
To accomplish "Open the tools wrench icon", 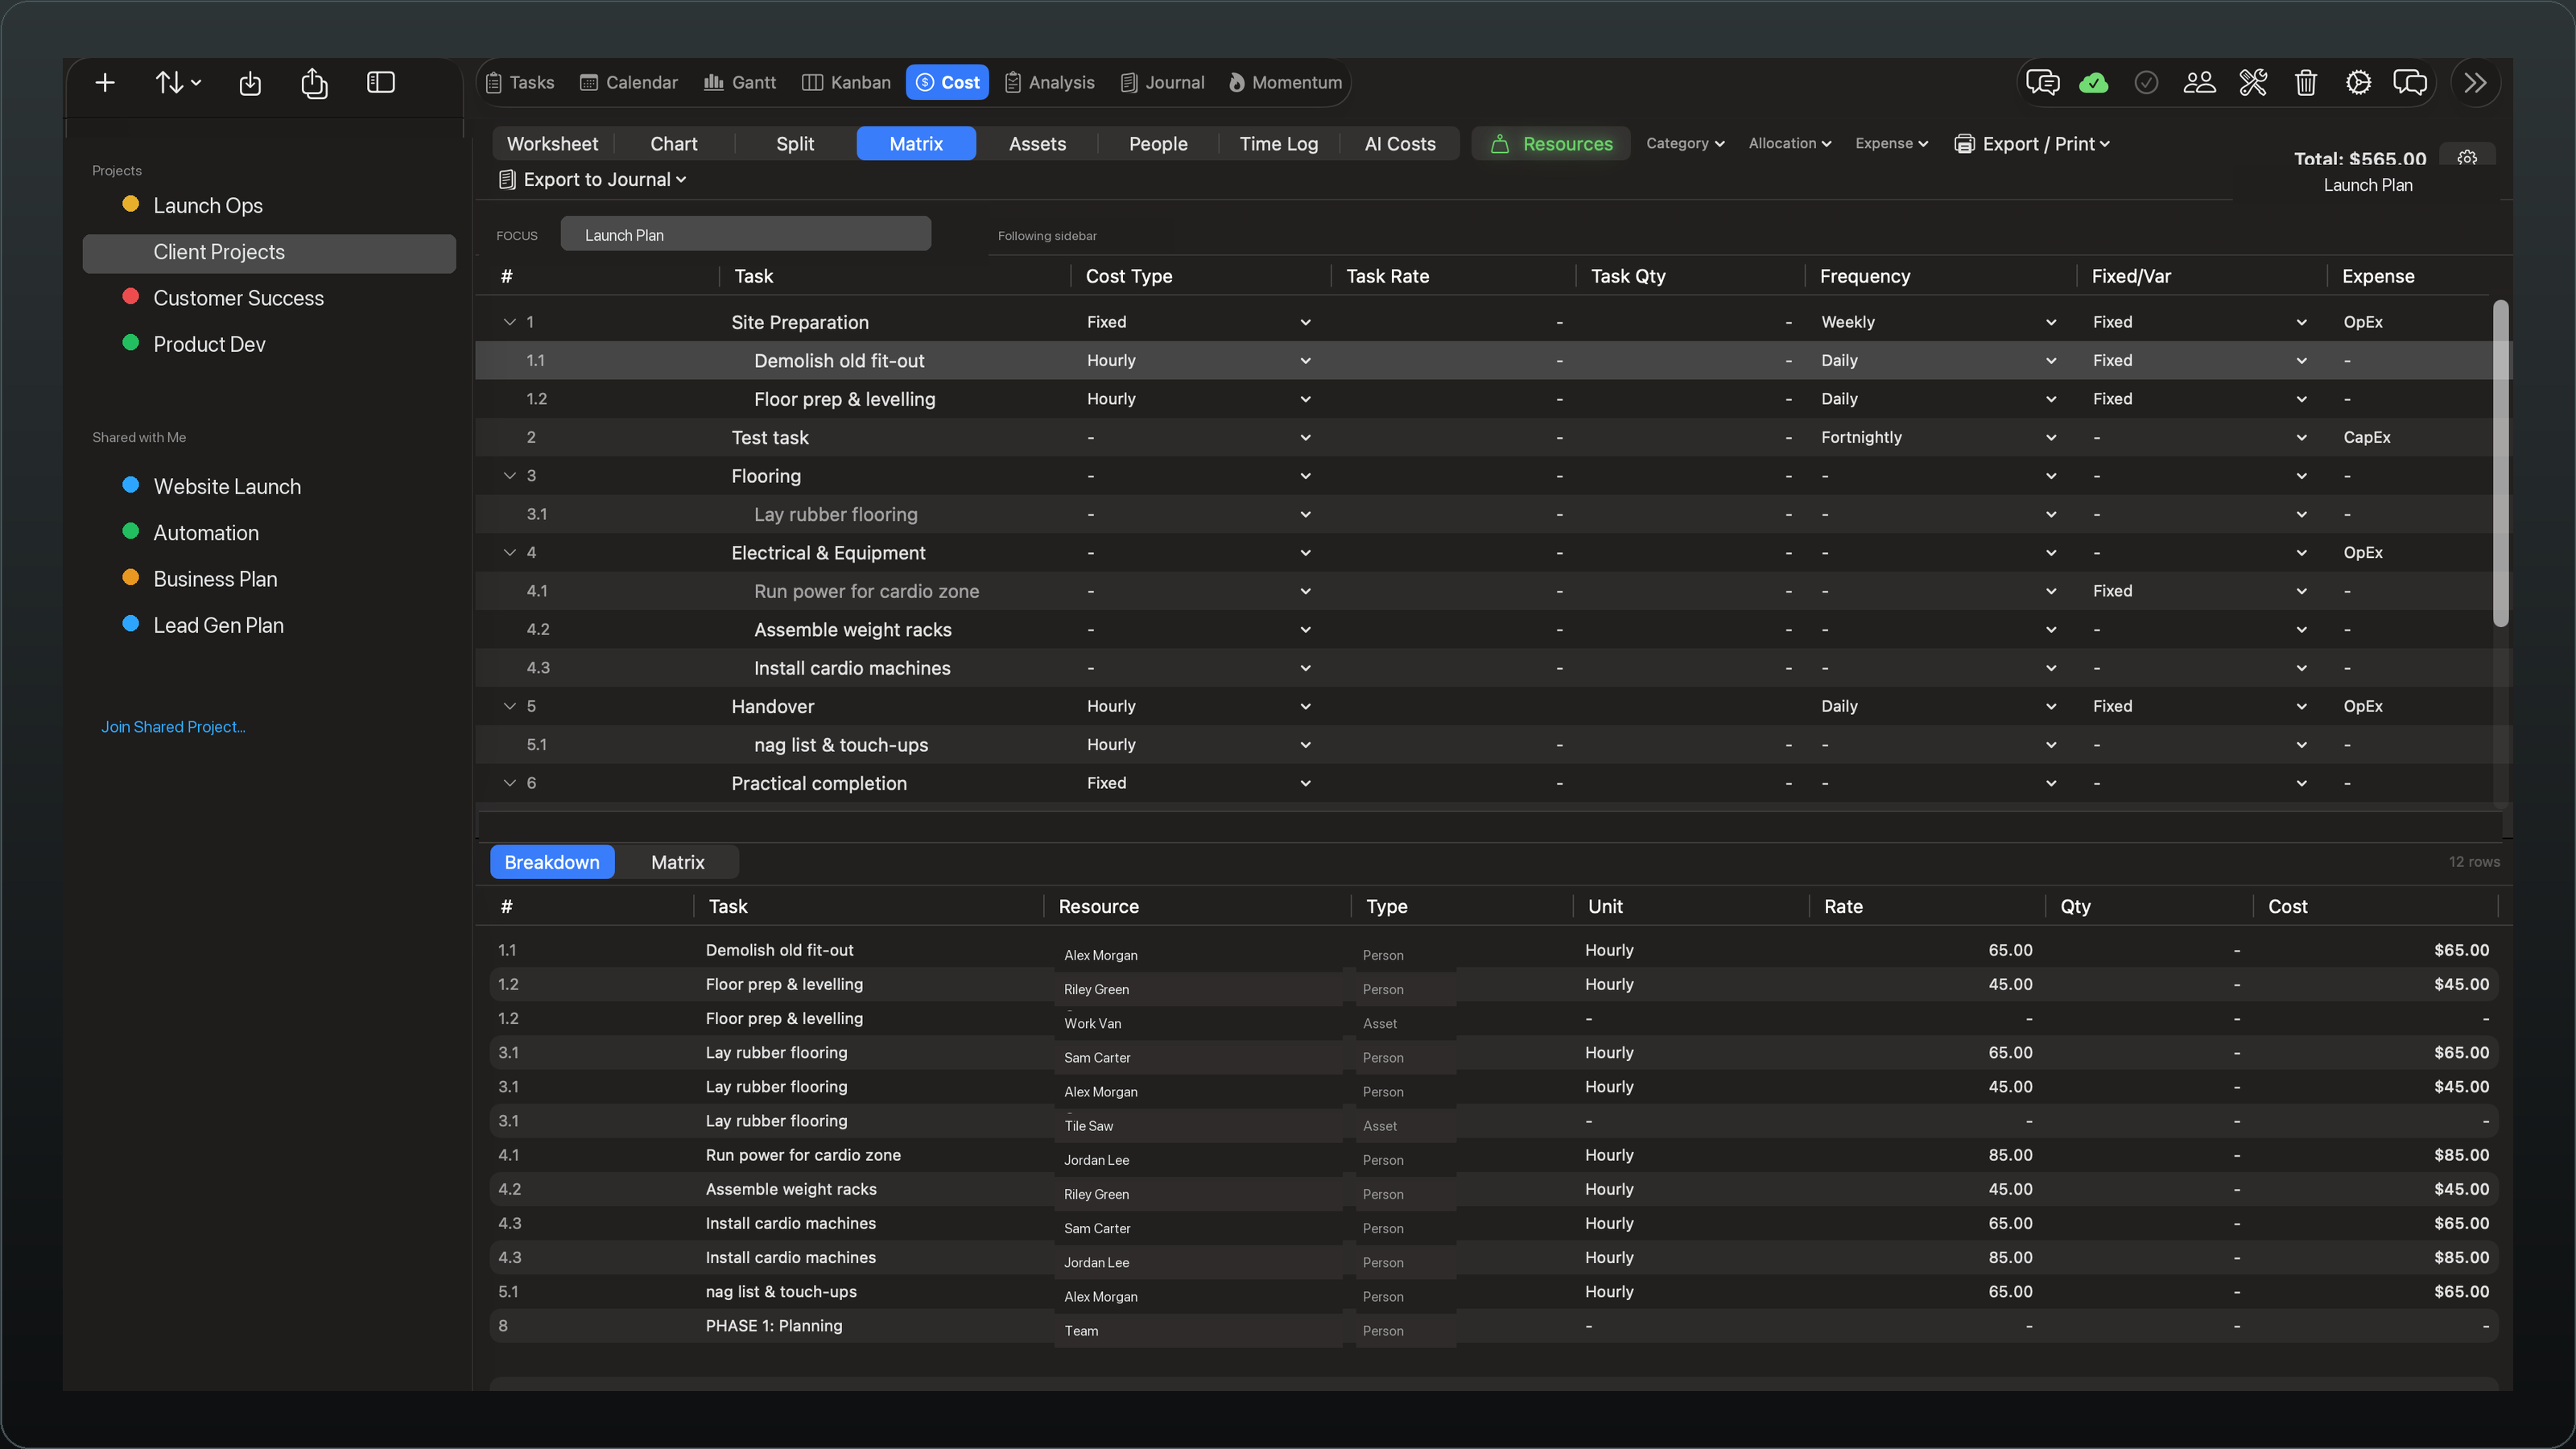I will pyautogui.click(x=2253, y=82).
